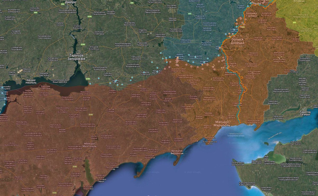Screen dimensions: 318x196
Task: Click the Dolzhanskaya Должанская label
Action: 237,164
